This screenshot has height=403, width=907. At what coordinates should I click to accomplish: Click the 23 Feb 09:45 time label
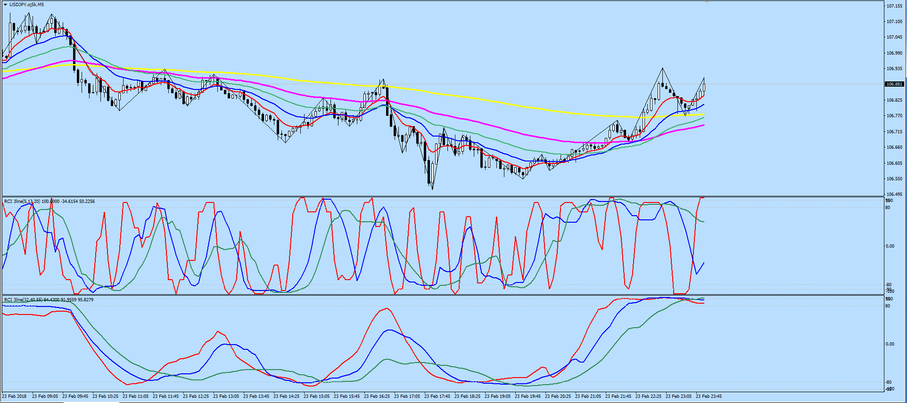point(75,396)
